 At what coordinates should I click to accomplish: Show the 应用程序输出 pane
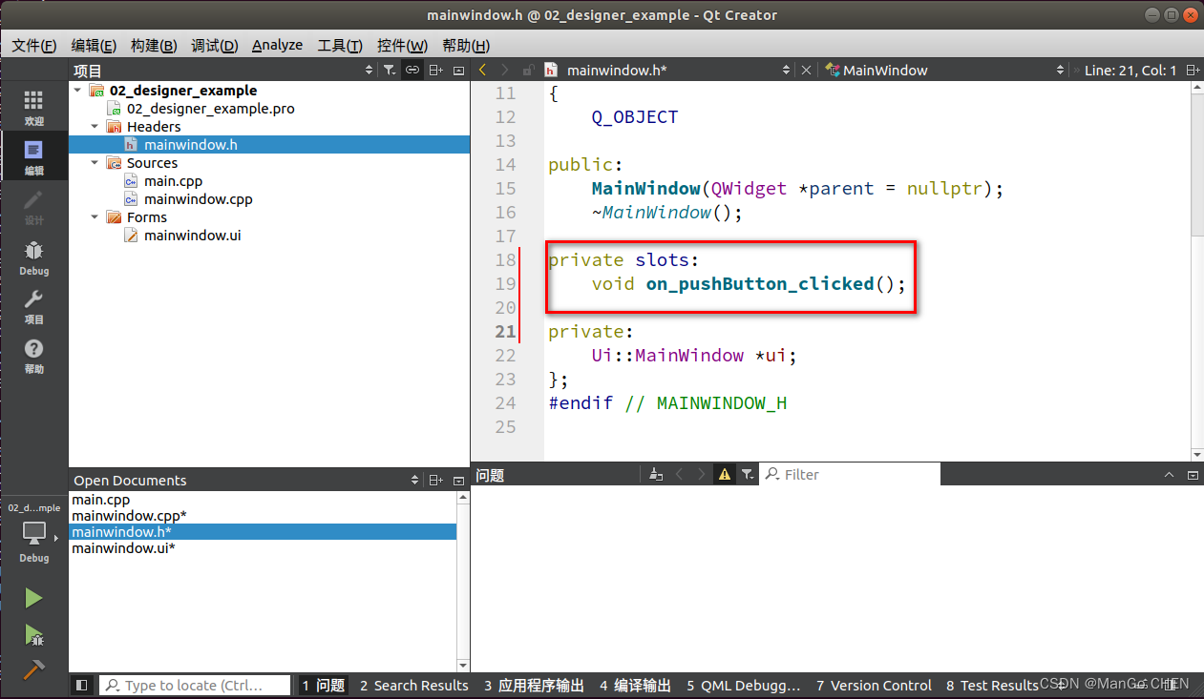[534, 685]
